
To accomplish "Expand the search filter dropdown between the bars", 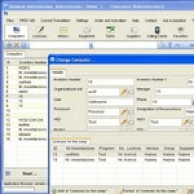I will click(91, 46).
